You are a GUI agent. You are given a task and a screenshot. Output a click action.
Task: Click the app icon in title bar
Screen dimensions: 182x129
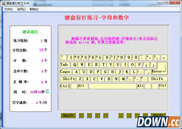(x=4, y=3)
